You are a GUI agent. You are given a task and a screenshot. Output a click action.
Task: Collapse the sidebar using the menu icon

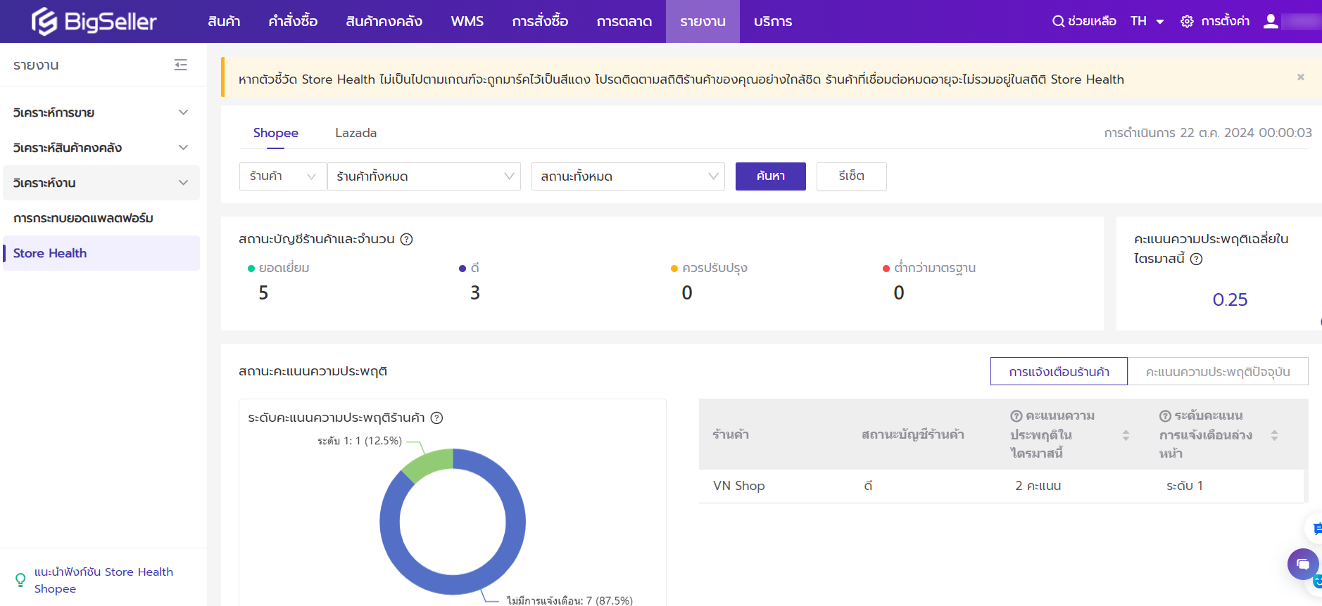coord(181,65)
